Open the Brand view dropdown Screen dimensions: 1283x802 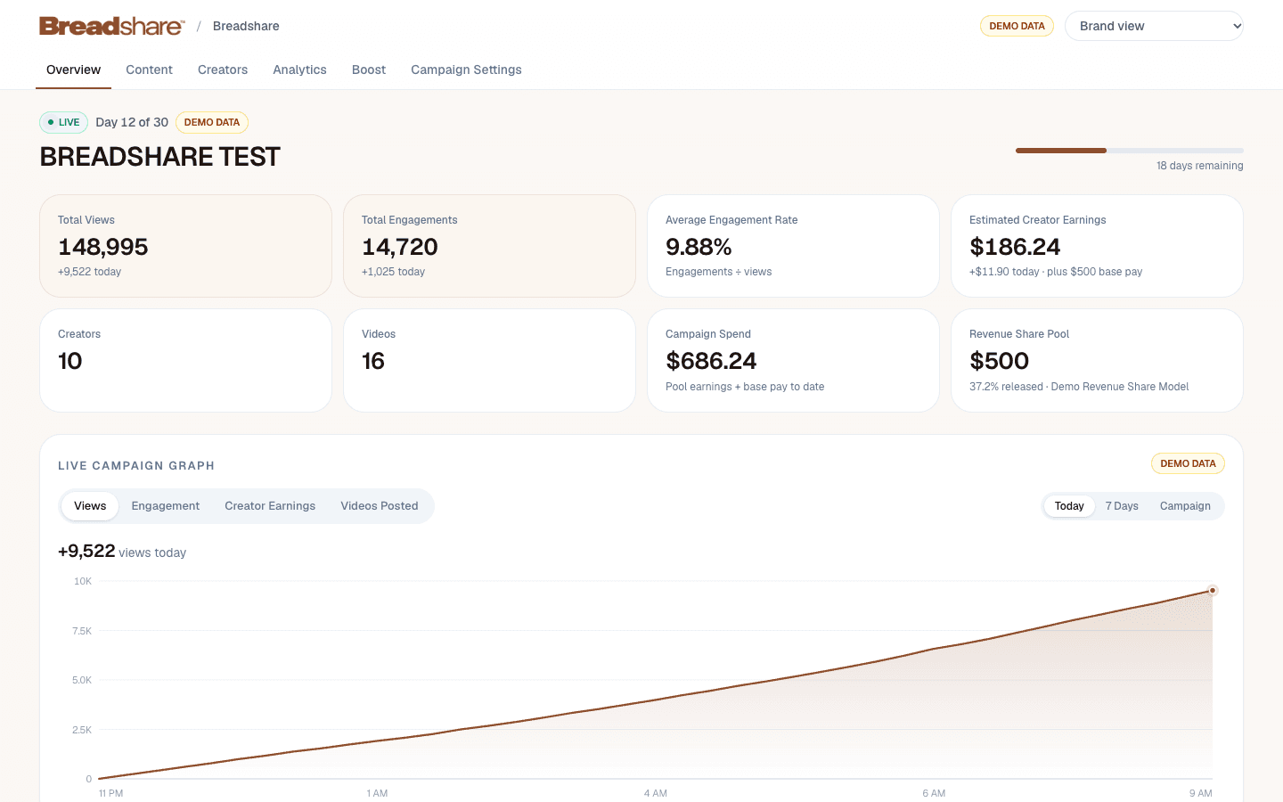[1154, 26]
